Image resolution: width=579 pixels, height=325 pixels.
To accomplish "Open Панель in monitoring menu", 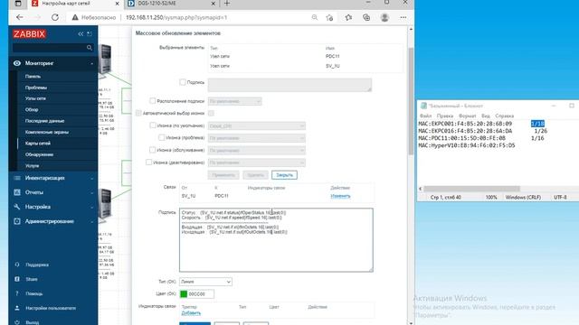I will click(x=33, y=76).
